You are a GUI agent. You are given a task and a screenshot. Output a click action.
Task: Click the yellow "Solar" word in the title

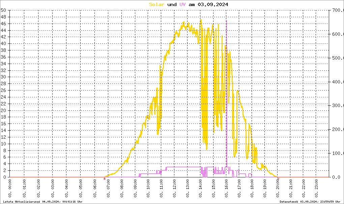[157, 4]
